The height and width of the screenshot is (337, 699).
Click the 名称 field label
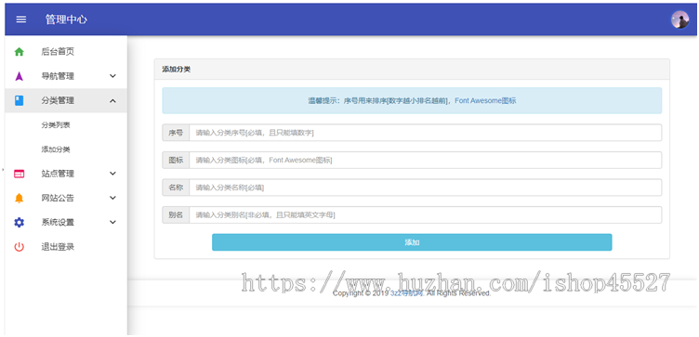[x=176, y=188]
